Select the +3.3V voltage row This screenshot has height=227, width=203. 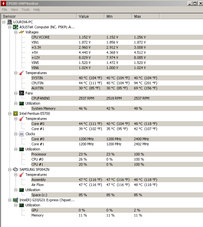point(117,47)
